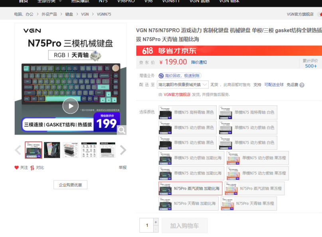Click the 举报 report link

(x=122, y=168)
